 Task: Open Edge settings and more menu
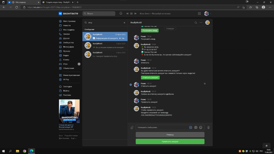click(x=270, y=7)
